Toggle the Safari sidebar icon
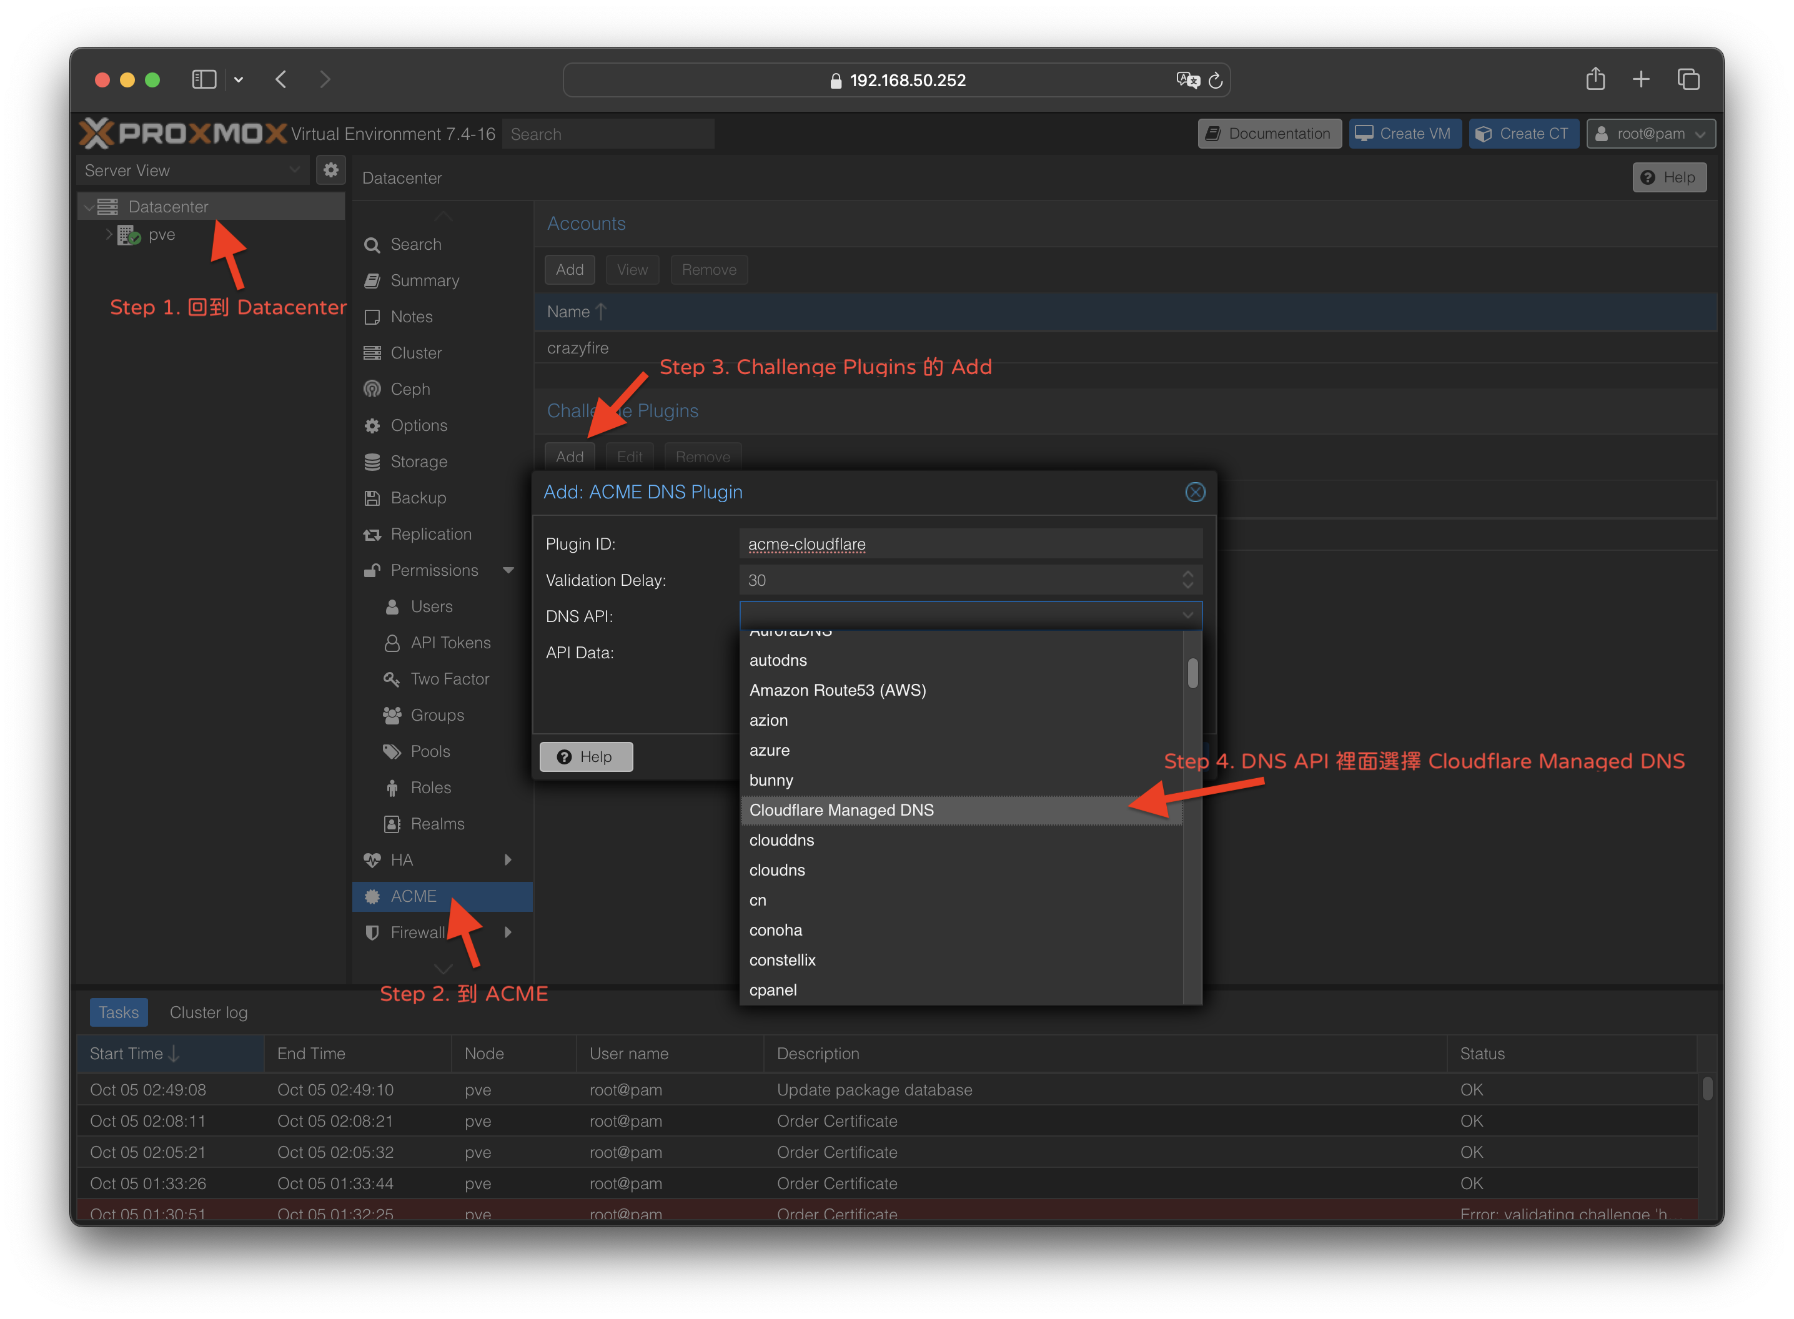1794x1319 pixels. coord(204,79)
